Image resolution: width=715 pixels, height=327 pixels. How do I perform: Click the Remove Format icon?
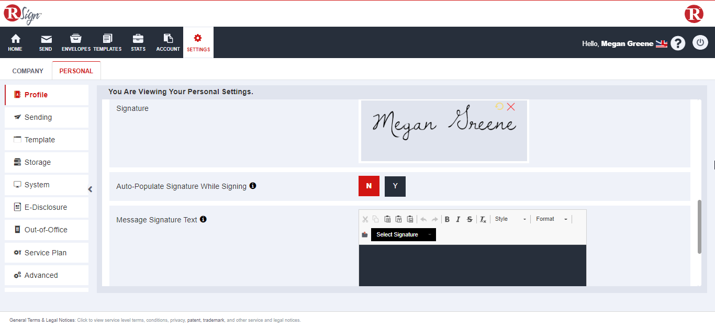[x=483, y=219]
